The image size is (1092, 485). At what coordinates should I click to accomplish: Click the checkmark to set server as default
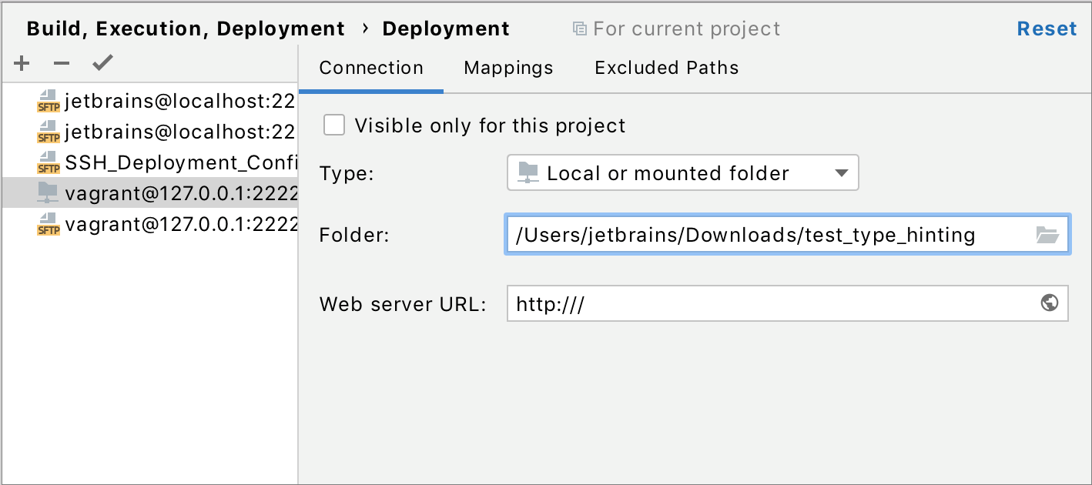(x=102, y=62)
